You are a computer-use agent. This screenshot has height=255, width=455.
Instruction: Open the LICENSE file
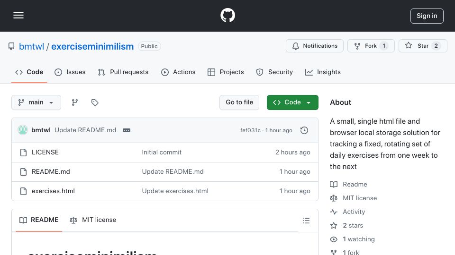(45, 153)
